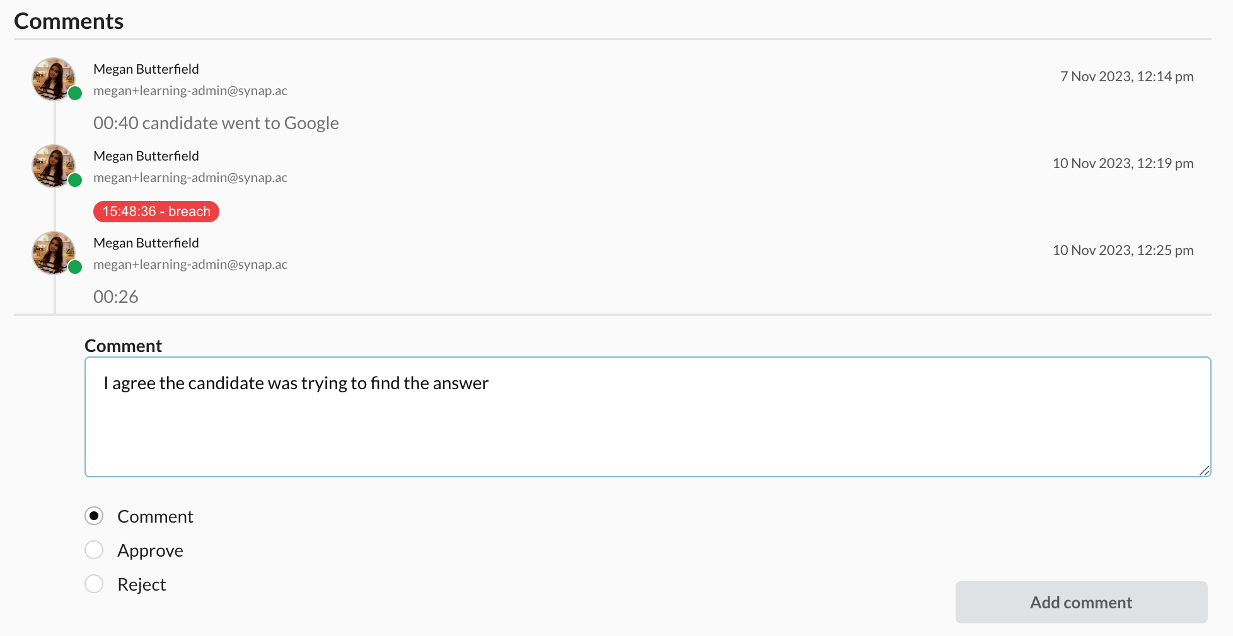Choose the Approve radio button
Image resolution: width=1233 pixels, height=636 pixels.
point(94,550)
